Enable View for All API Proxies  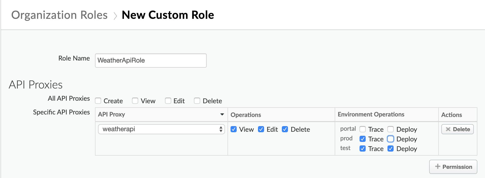pos(135,101)
